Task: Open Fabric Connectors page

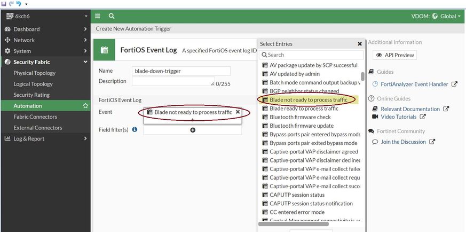Action: tap(35, 117)
